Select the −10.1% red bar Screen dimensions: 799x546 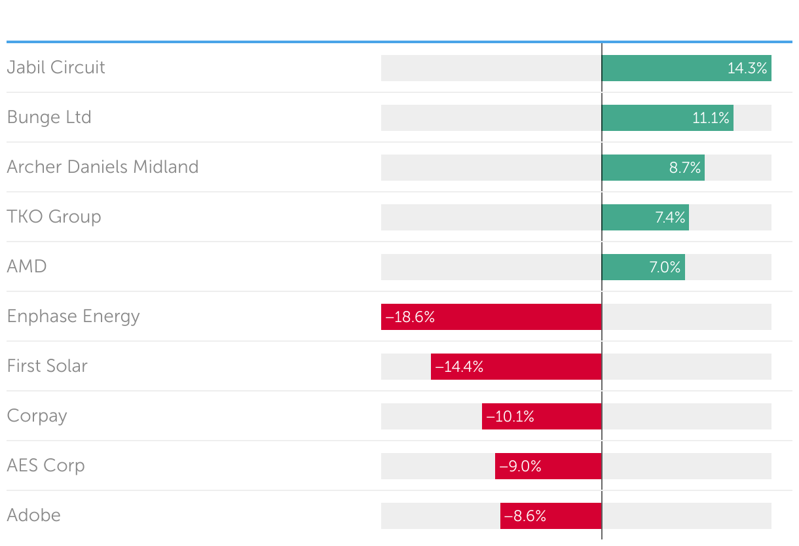click(542, 416)
